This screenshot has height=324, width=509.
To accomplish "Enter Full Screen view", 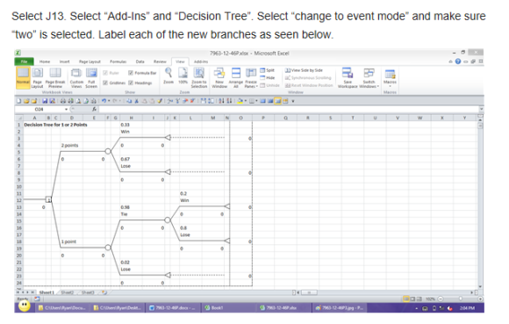I will tap(91, 78).
